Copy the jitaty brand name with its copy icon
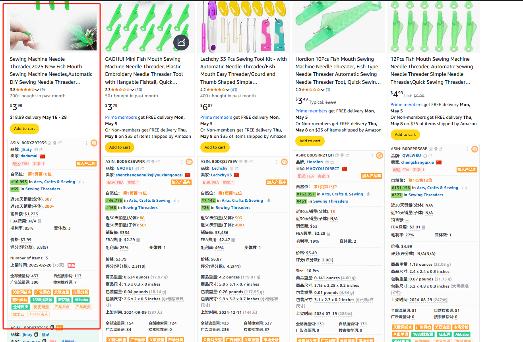 click(36, 150)
